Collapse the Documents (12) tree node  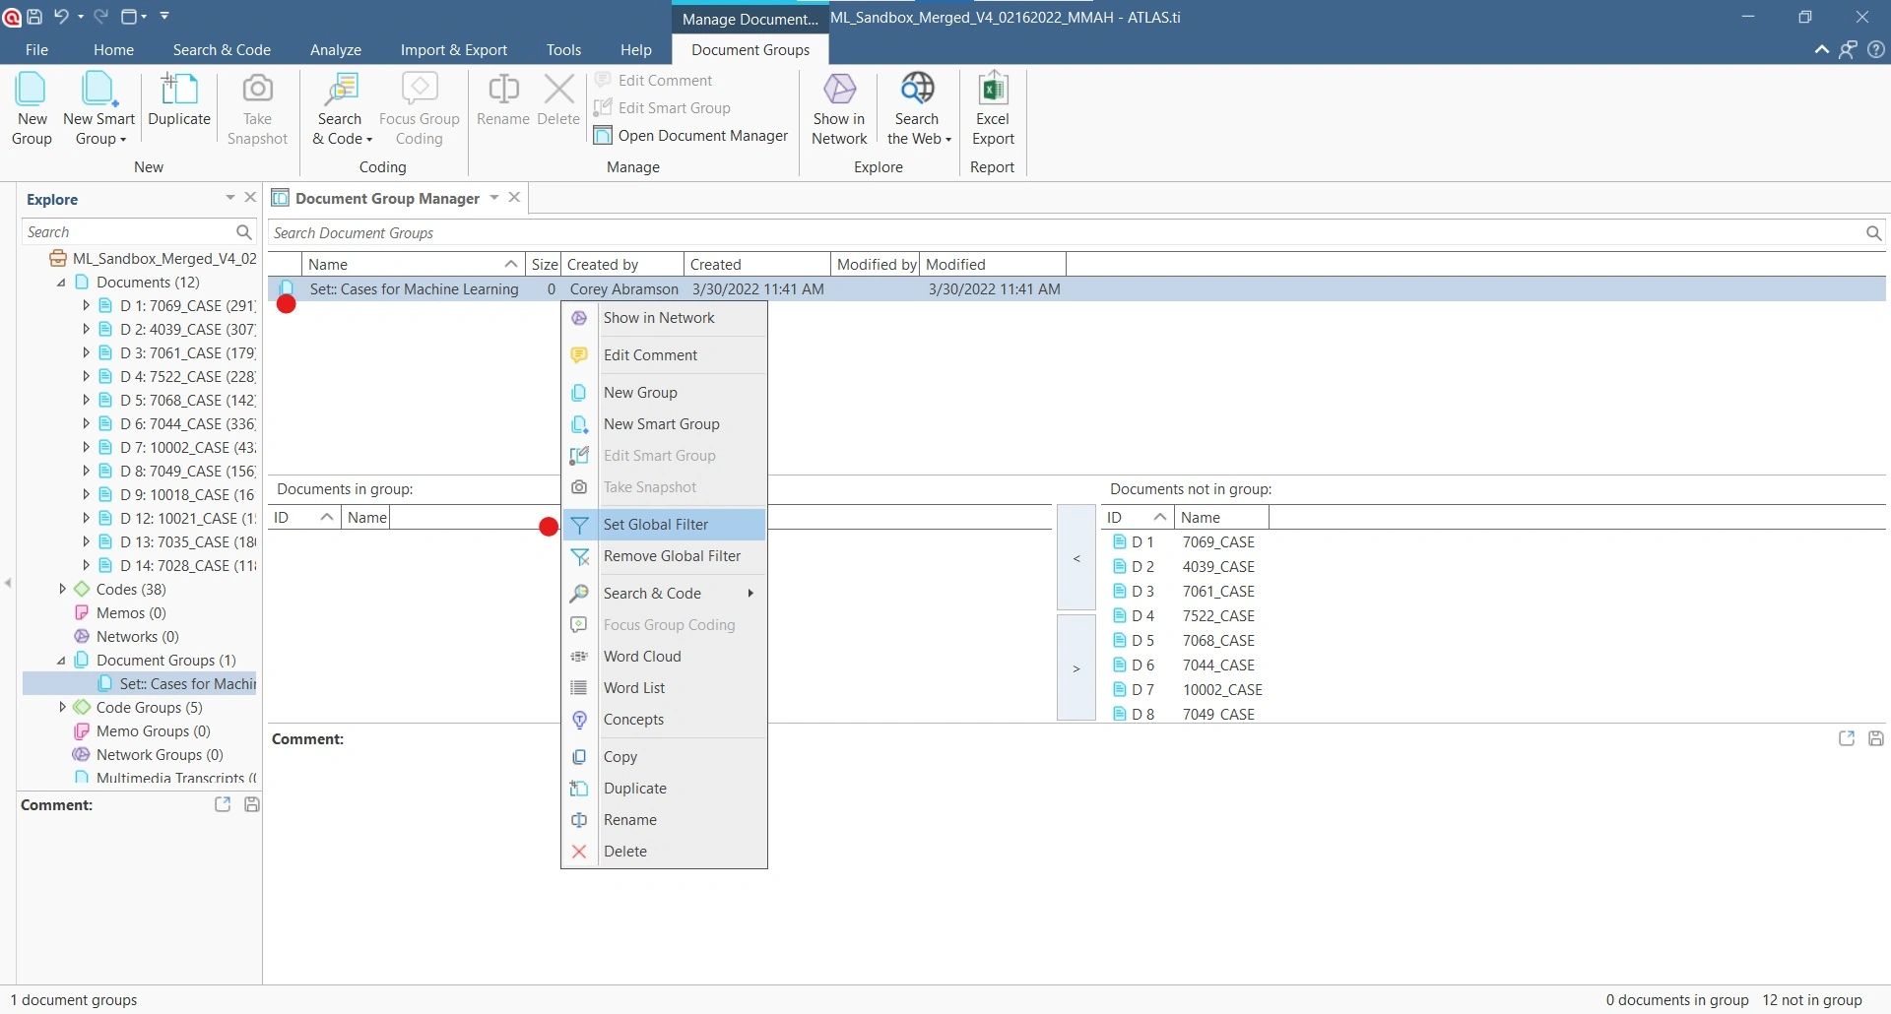pos(62,283)
